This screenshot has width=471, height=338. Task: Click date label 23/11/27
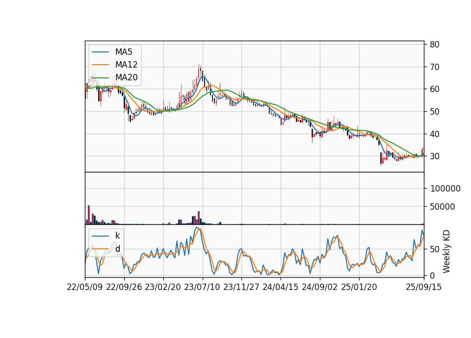241,287
